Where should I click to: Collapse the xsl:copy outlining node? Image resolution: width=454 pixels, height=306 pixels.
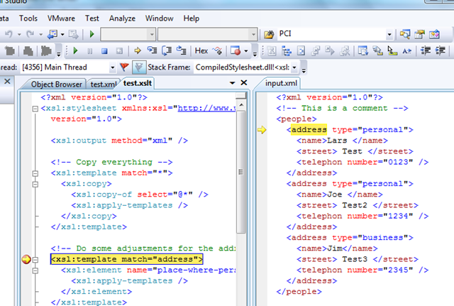(x=35, y=185)
